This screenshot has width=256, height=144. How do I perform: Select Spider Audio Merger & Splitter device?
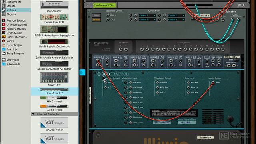pyautogui.click(x=54, y=52)
